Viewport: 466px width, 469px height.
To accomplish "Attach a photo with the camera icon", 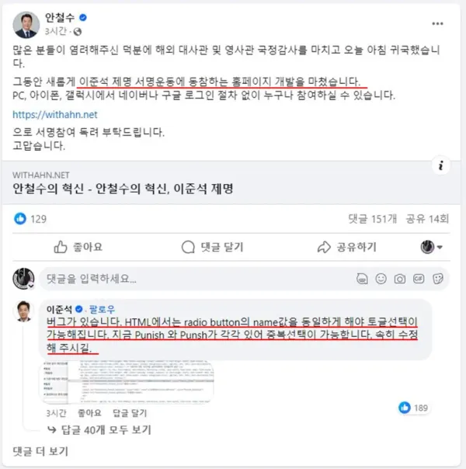I will point(400,279).
